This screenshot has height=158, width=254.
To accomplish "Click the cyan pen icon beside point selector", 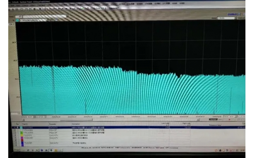I will click(x=17, y=20).
